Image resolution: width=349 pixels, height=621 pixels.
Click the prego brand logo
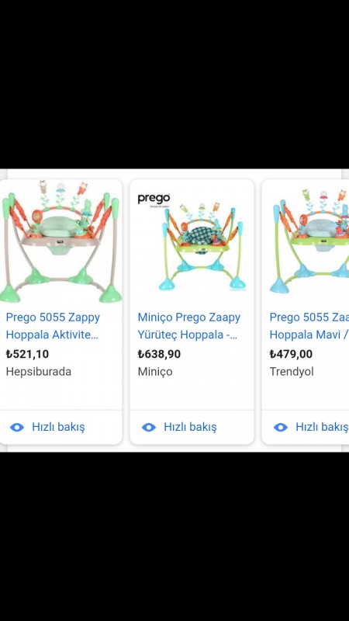point(154,199)
